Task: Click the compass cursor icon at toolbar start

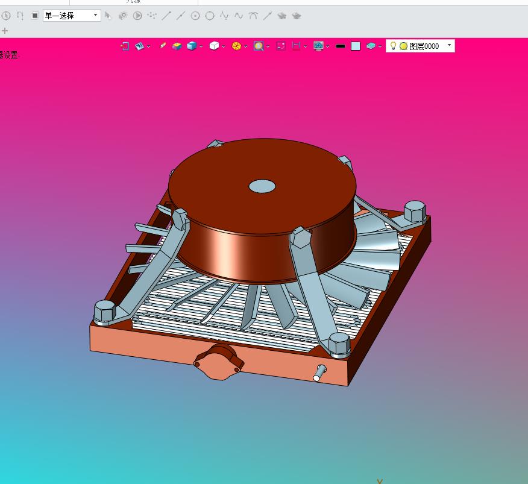Action: point(5,16)
